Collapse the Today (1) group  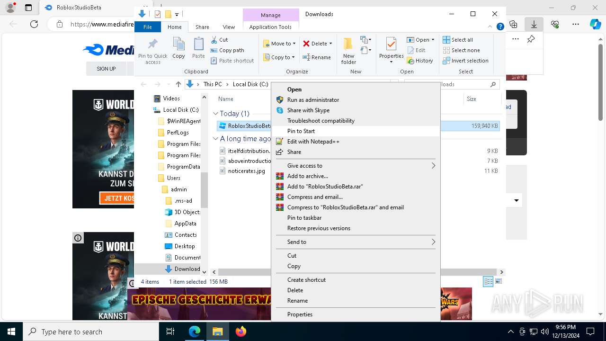215,114
